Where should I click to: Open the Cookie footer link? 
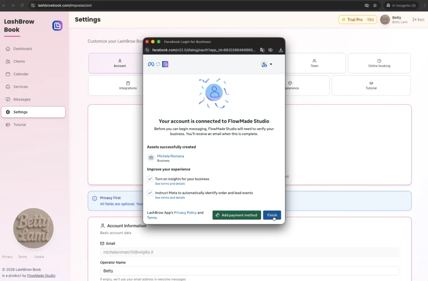(x=39, y=257)
